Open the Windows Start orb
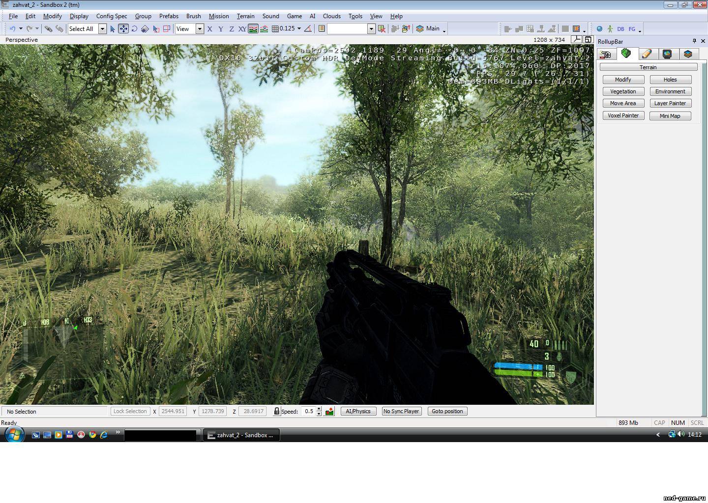Viewport: 708px width, 503px height. (x=14, y=435)
